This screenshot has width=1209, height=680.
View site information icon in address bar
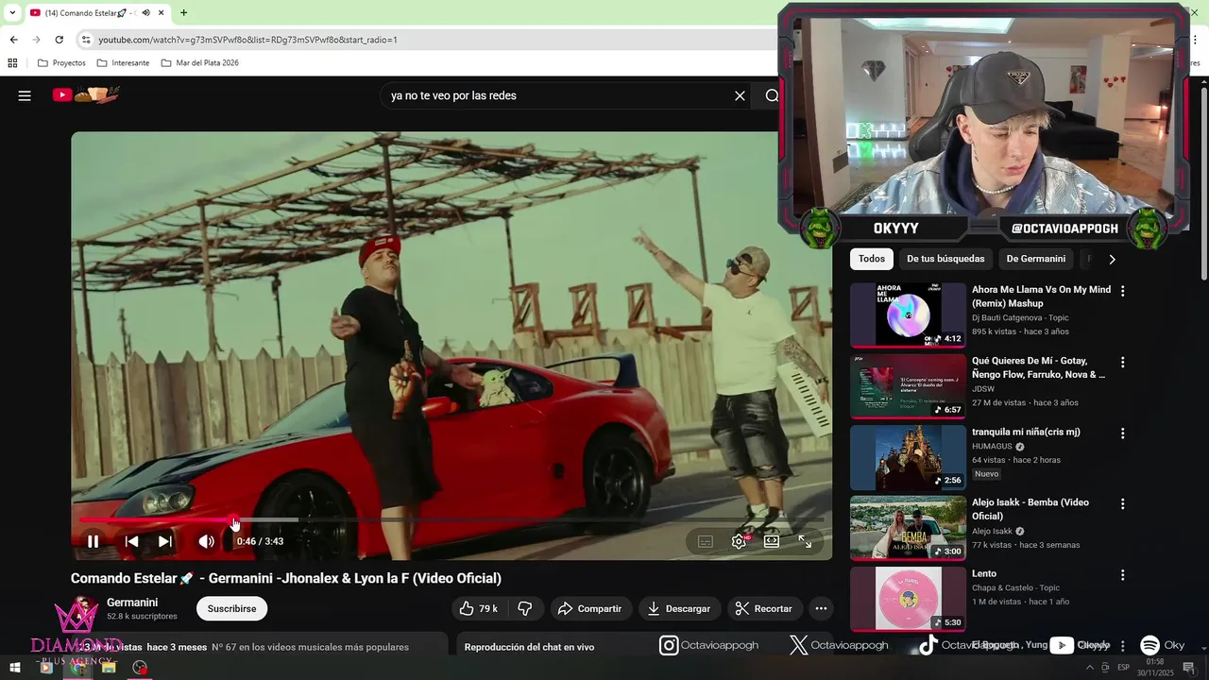click(x=86, y=40)
